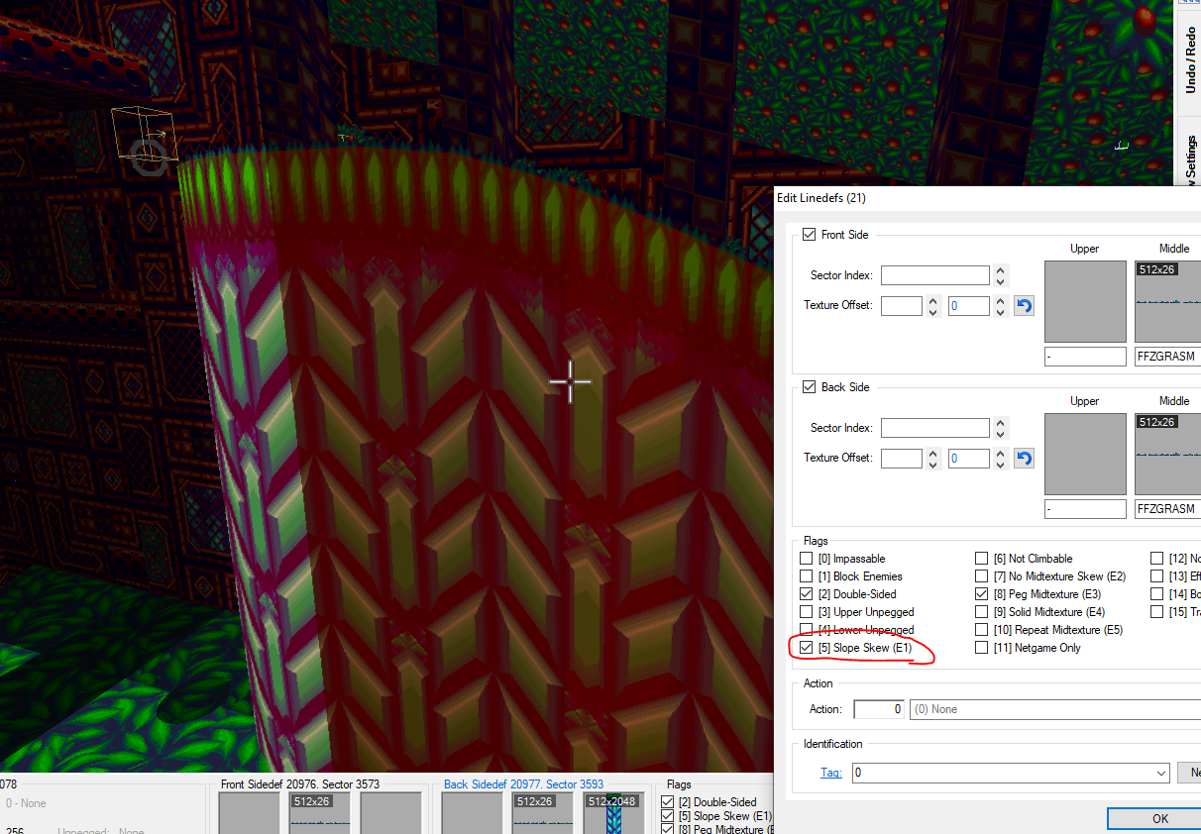Uncheck the Back Side checkbox
Viewport: 1201px width, 834px height.
click(809, 387)
